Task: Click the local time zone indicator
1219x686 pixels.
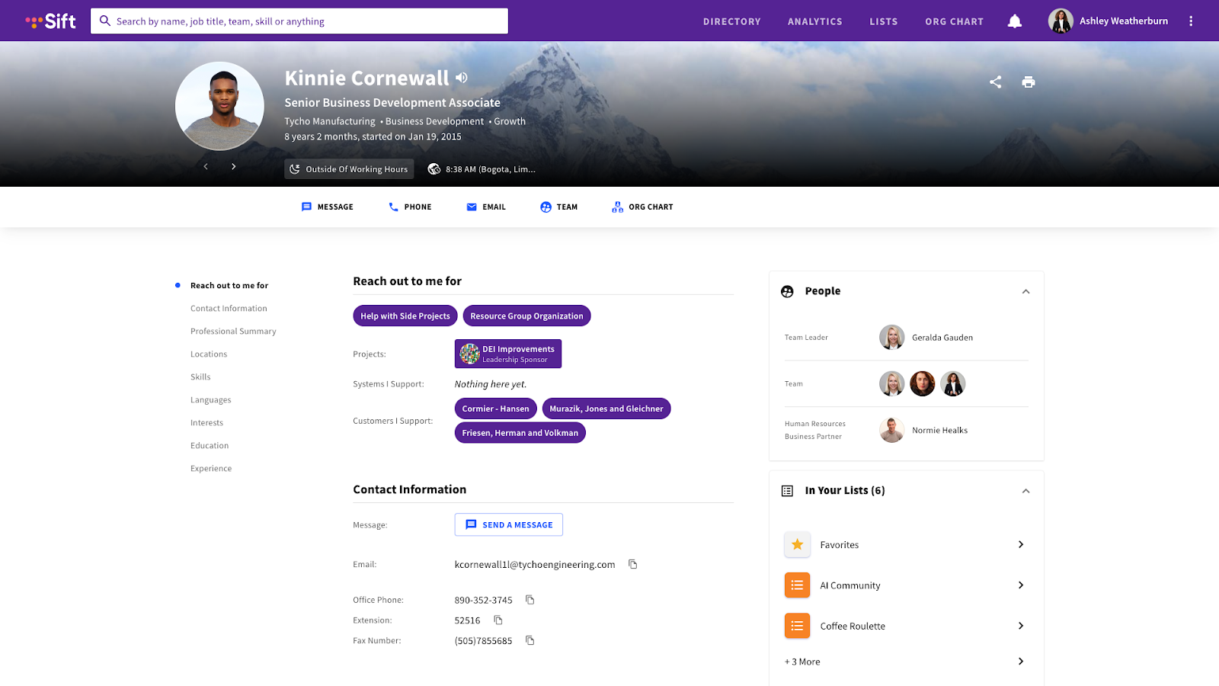Action: coord(483,168)
